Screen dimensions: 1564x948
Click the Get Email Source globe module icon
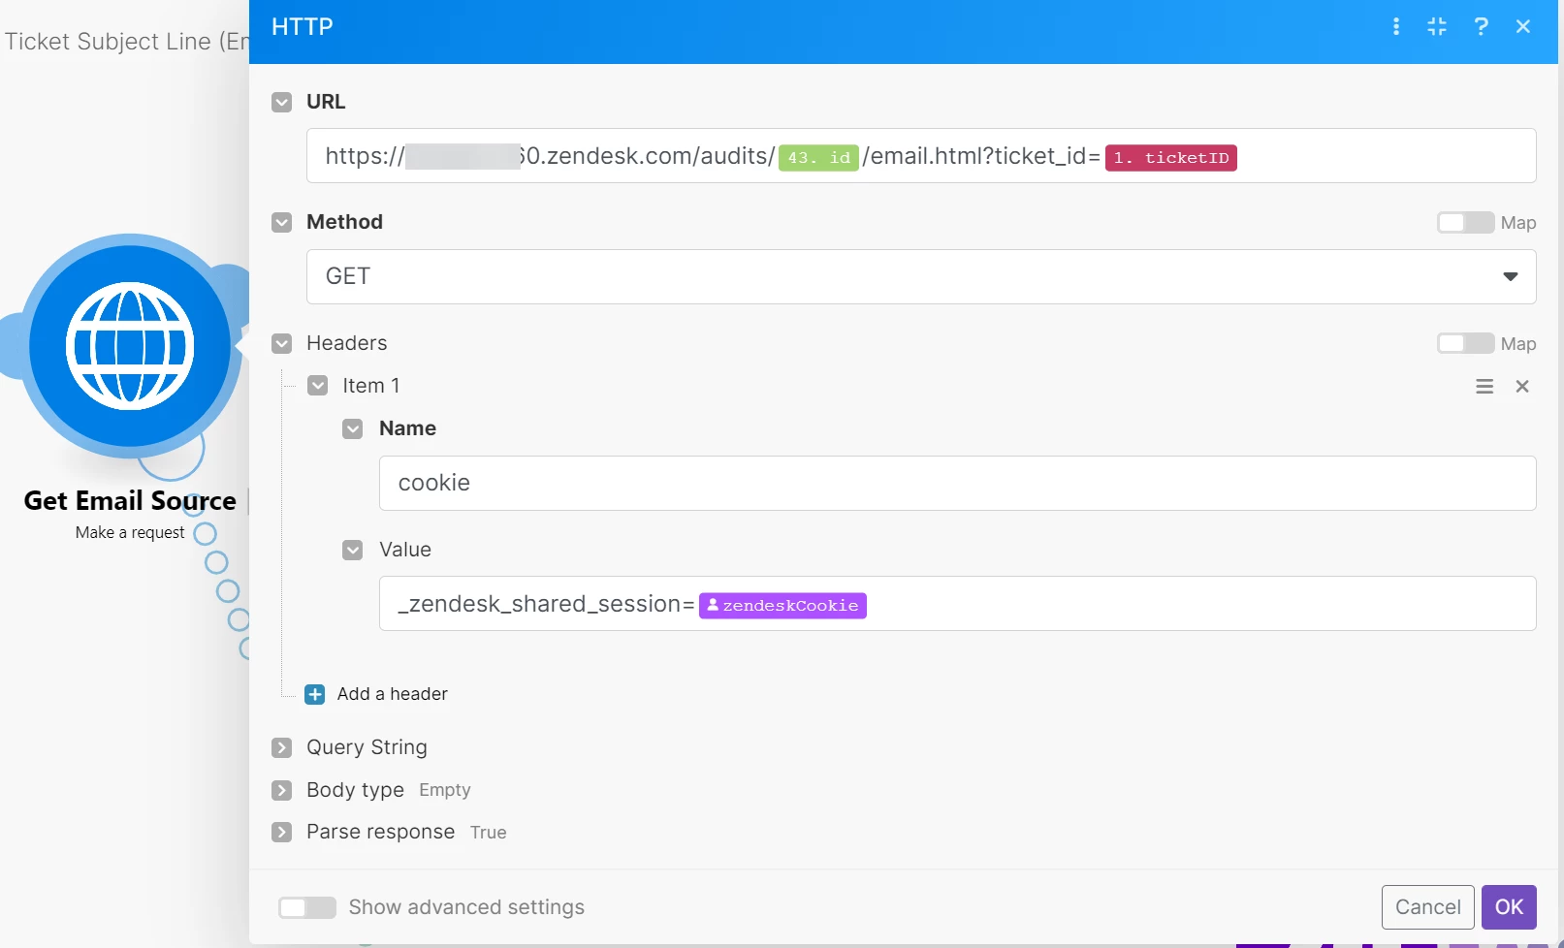pos(130,346)
